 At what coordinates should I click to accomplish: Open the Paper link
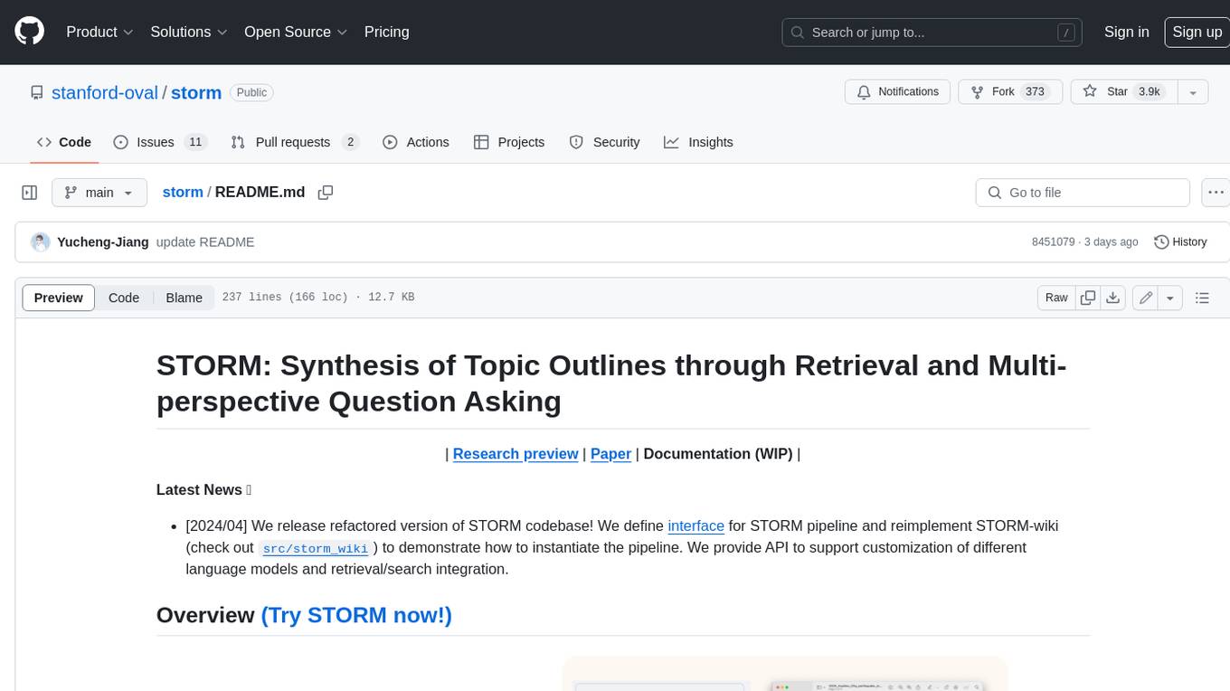coord(610,454)
